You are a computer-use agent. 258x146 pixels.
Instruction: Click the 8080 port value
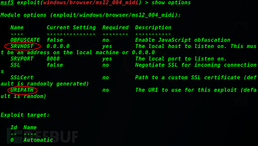(x=53, y=59)
